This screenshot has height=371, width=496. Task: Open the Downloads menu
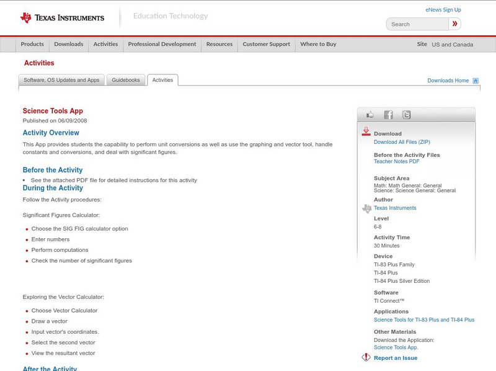point(68,44)
